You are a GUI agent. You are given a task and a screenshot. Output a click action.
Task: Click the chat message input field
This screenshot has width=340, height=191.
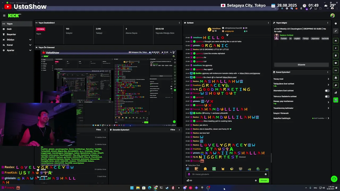[x=227, y=174]
